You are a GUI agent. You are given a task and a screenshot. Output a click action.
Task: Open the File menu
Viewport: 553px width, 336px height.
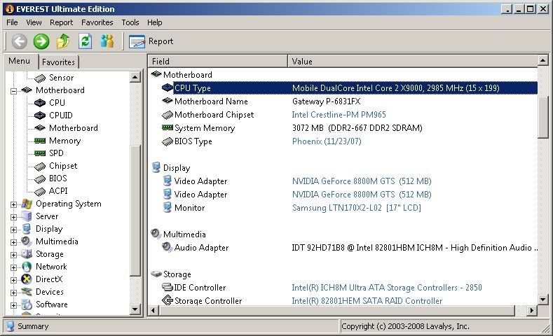[x=12, y=22]
